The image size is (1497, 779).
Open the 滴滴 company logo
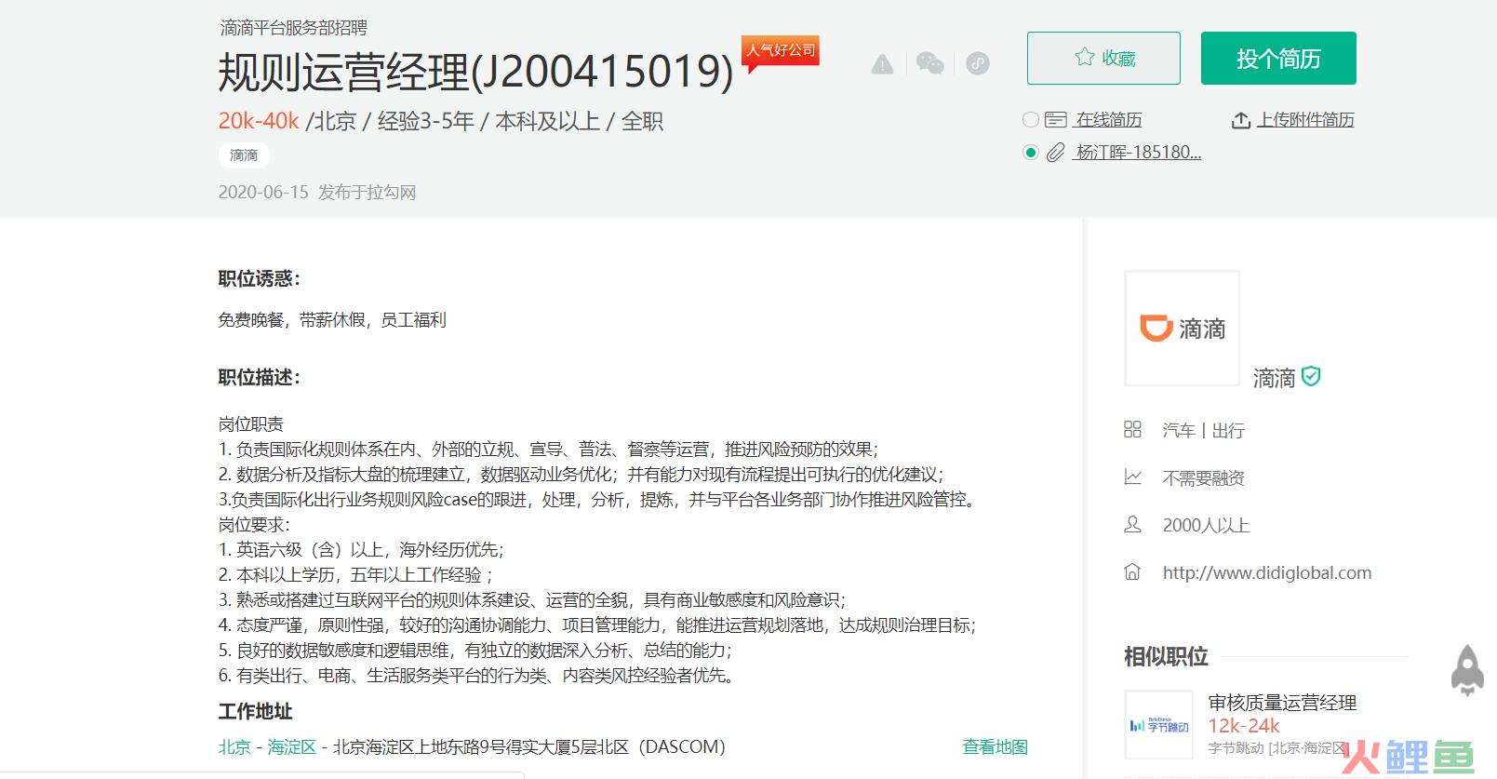[x=1182, y=328]
